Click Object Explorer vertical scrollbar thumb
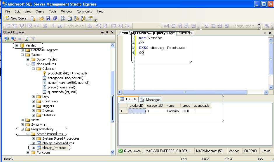The image size is (274, 162). tap(113, 96)
